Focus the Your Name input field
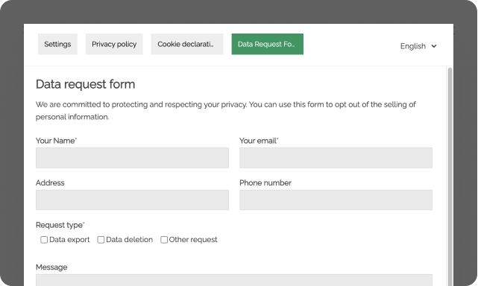 pos(132,158)
